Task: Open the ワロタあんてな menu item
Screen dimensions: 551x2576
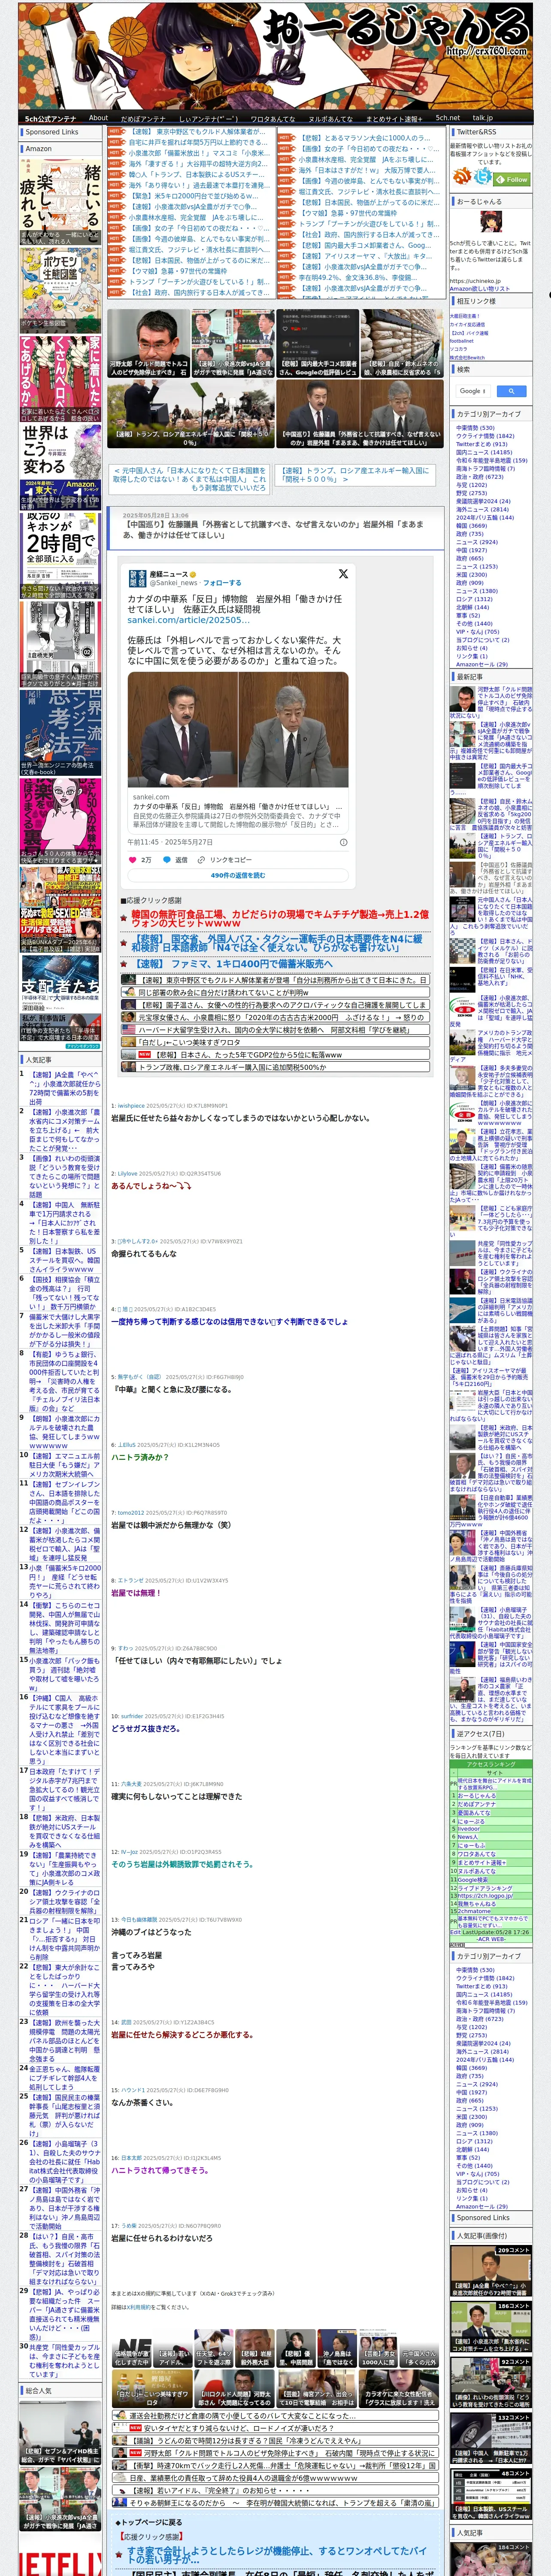Action: click(x=272, y=118)
